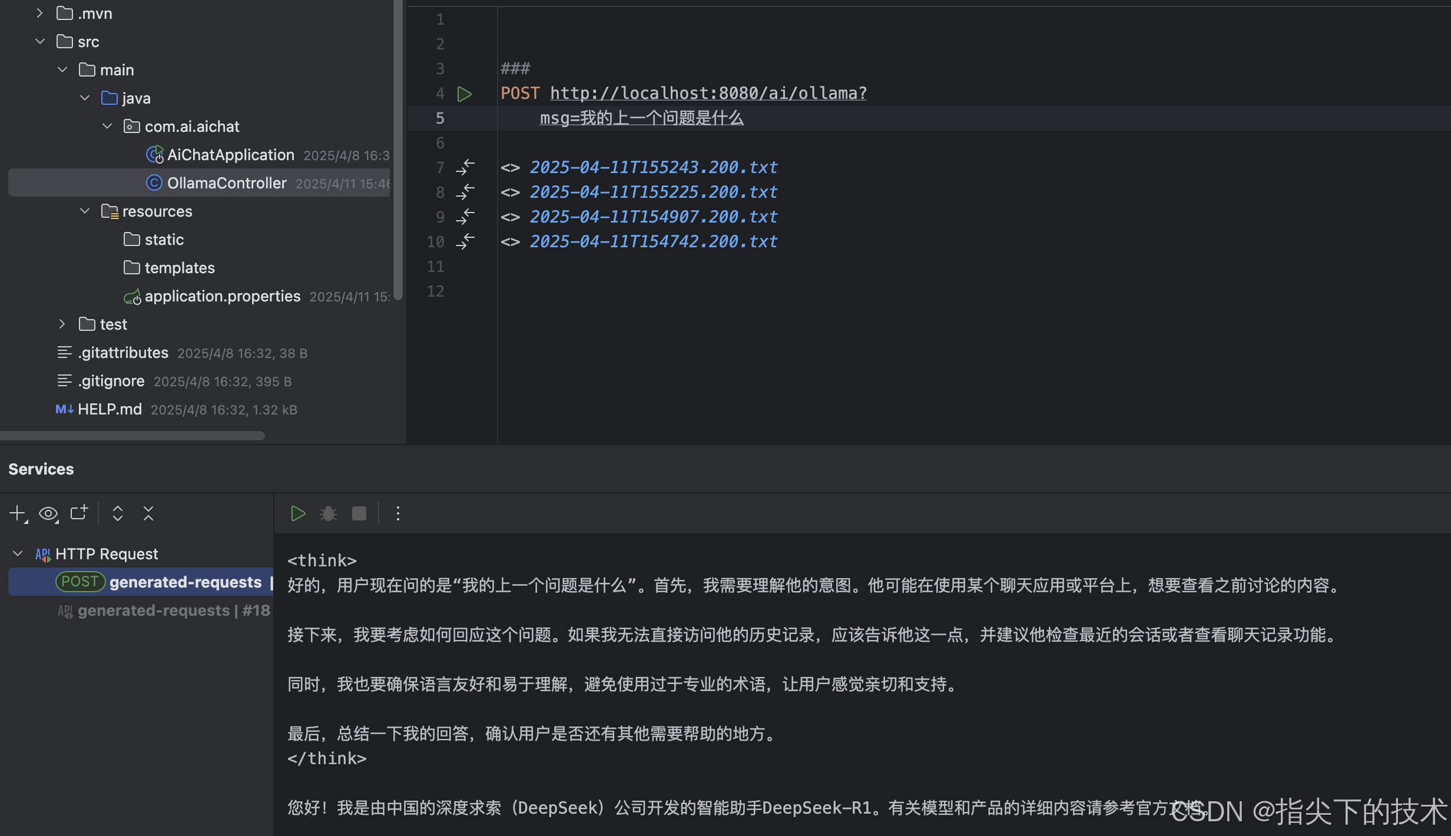
Task: Click the Services panel title
Action: [41, 469]
